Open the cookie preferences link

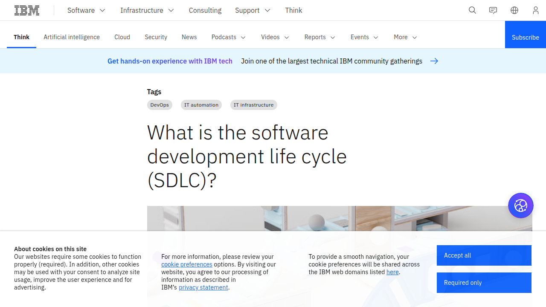coord(187,264)
